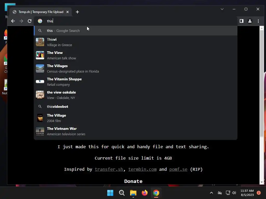Click 'Current file size limit is 4GB' text
Screen dimensions: 266x199
pos(133,158)
